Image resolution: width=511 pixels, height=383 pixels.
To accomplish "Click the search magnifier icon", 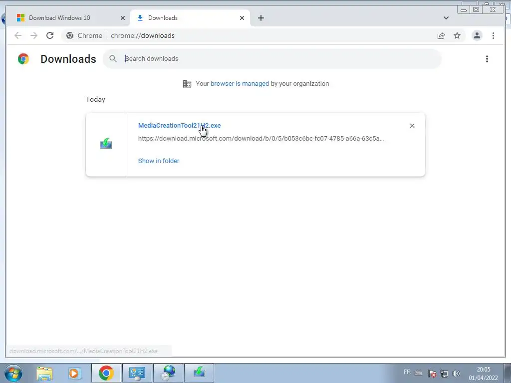I will click(113, 59).
